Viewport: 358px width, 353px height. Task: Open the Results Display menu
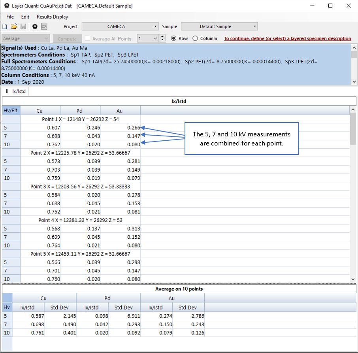(52, 17)
